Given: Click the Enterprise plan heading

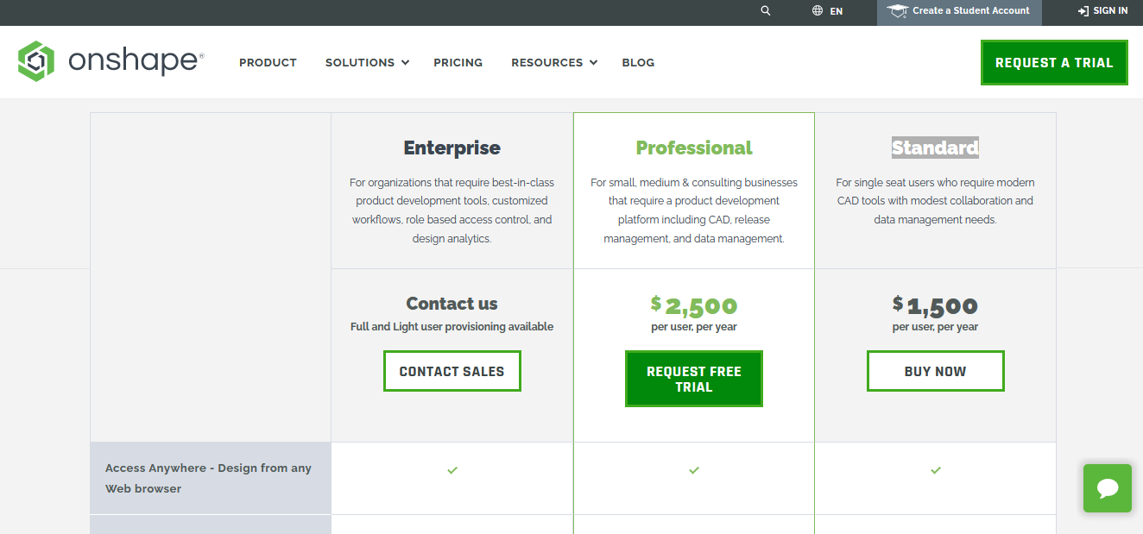Looking at the screenshot, I should (452, 148).
